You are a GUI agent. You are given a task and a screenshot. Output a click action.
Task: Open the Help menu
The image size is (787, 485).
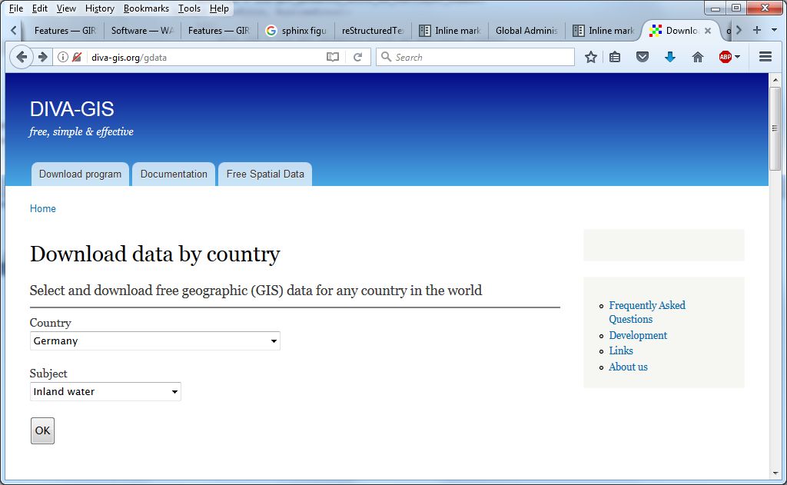(x=219, y=8)
